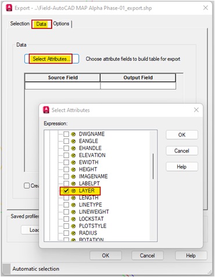215x277 pixels.
Task: Tick the IMAGENAME attribute checkbox
Action: click(66, 176)
